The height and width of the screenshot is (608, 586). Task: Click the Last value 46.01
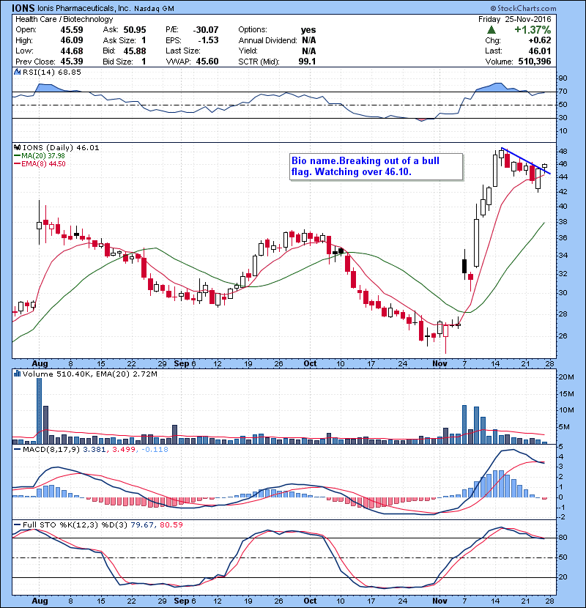click(x=540, y=51)
